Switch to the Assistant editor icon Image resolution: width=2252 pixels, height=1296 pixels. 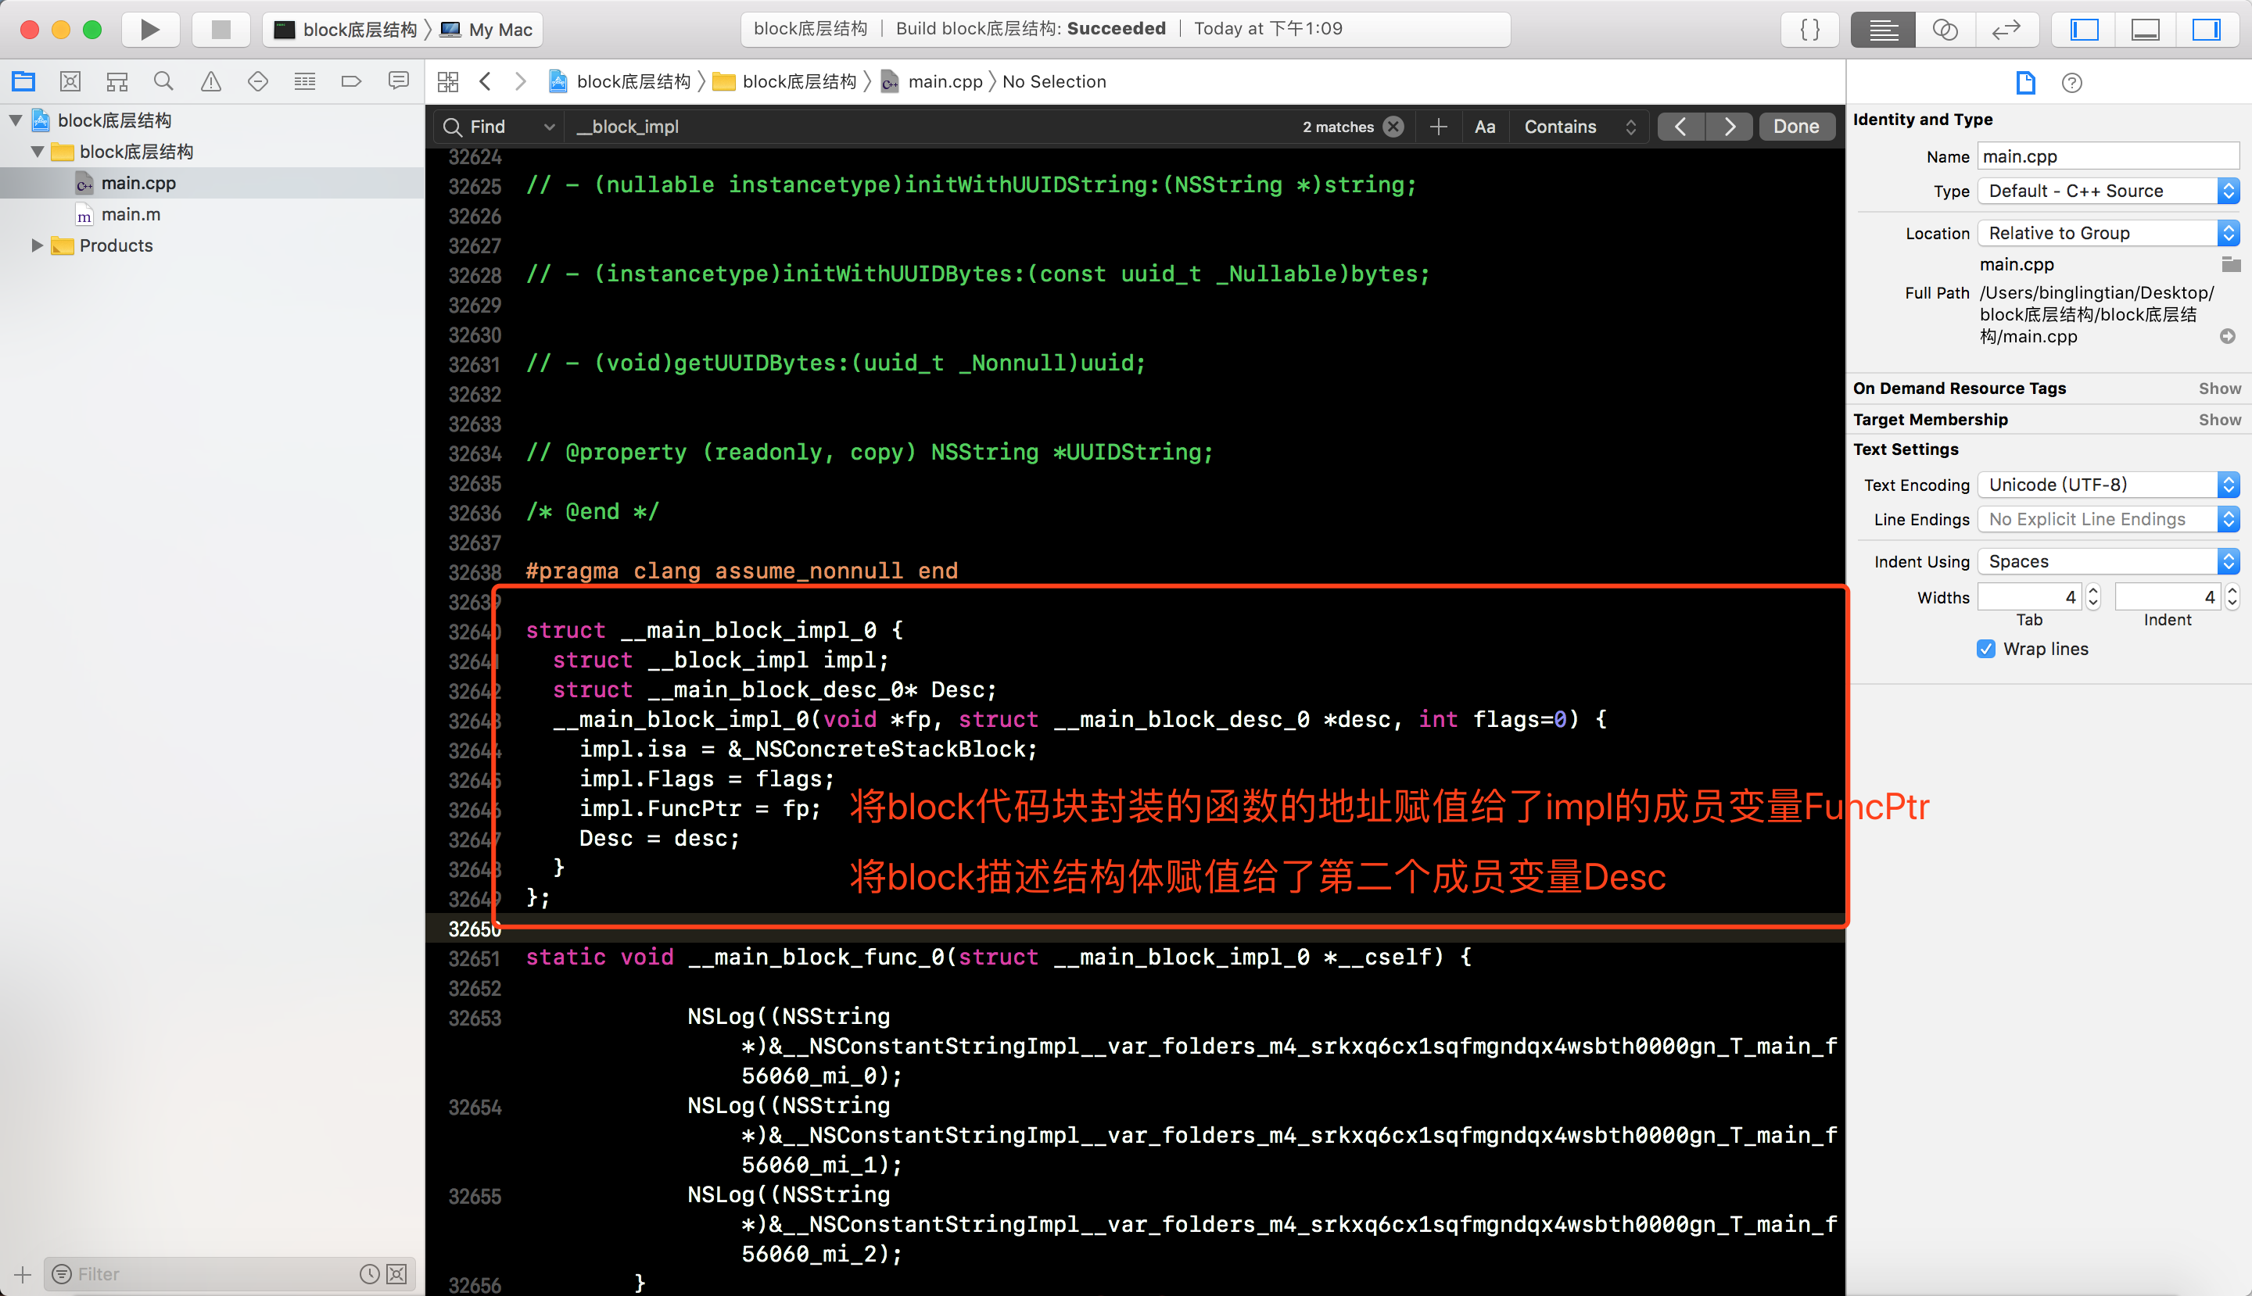point(1944,30)
